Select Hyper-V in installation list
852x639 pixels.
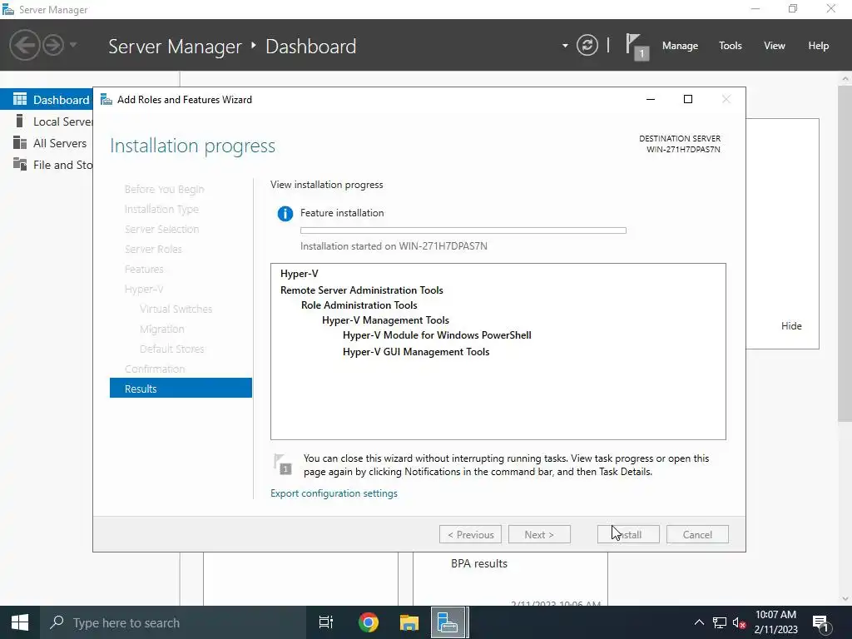(299, 274)
